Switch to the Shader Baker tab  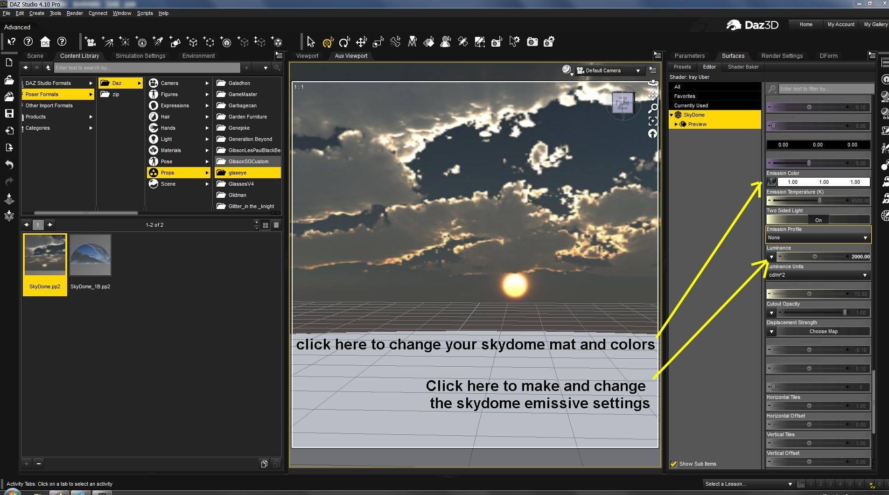click(743, 67)
